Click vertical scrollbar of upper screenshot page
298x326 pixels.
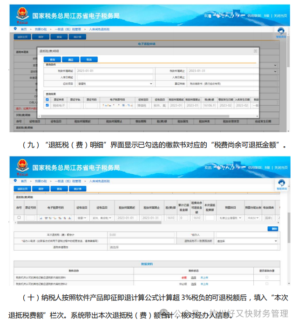click(x=288, y=51)
